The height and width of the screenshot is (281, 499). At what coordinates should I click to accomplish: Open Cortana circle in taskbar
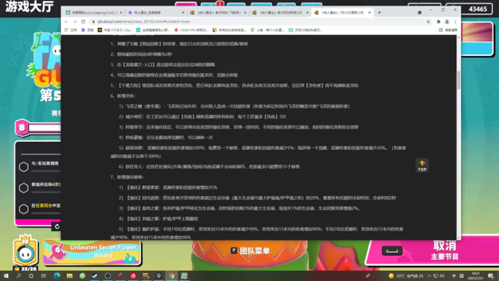[x=31, y=275]
